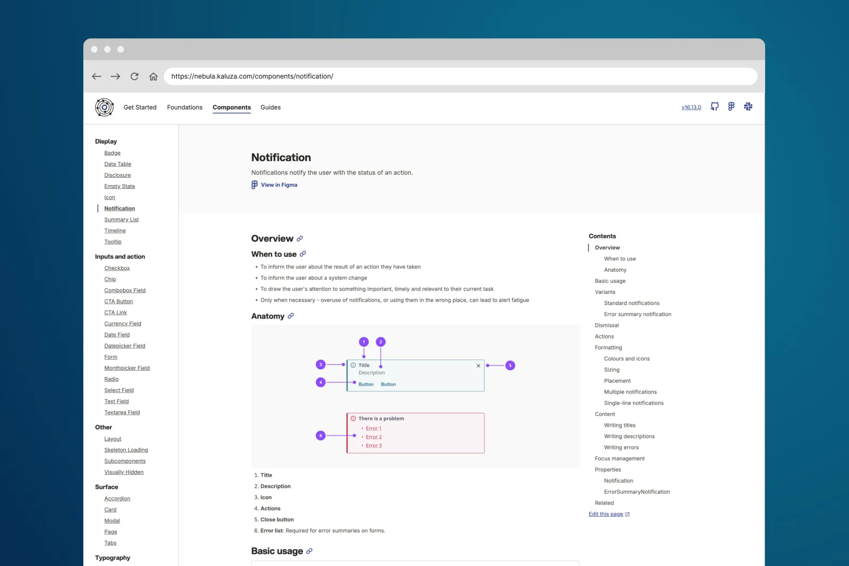Click the browser back arrow
This screenshot has width=849, height=566.
pos(97,76)
